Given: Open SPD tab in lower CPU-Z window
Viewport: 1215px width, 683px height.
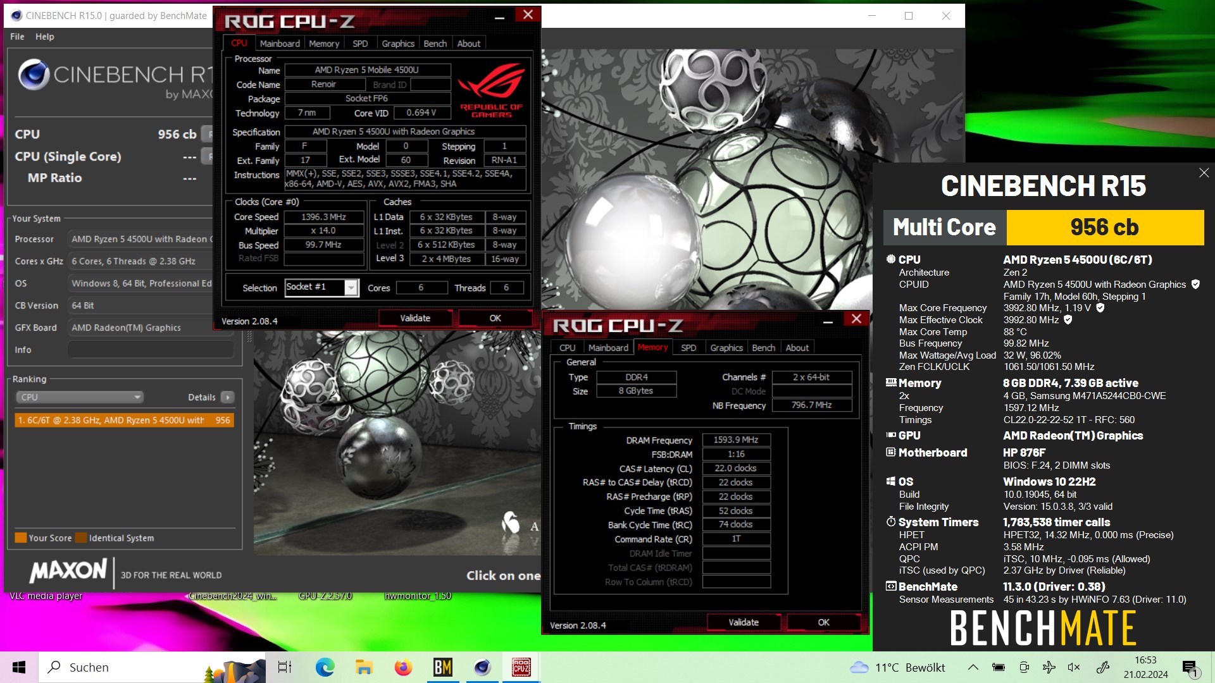Looking at the screenshot, I should coord(688,348).
